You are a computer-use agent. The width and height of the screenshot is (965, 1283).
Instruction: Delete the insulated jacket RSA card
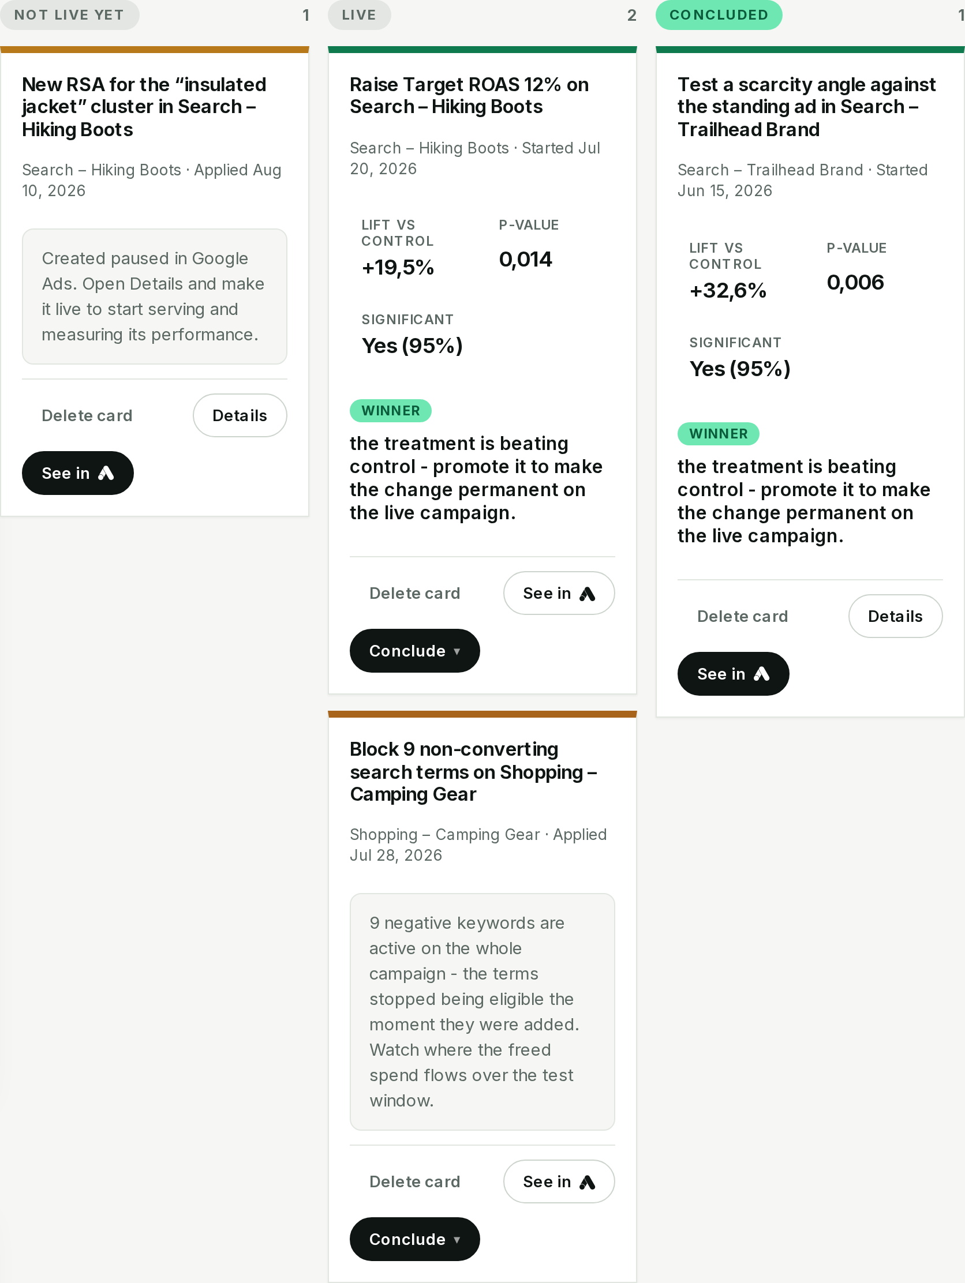(87, 415)
